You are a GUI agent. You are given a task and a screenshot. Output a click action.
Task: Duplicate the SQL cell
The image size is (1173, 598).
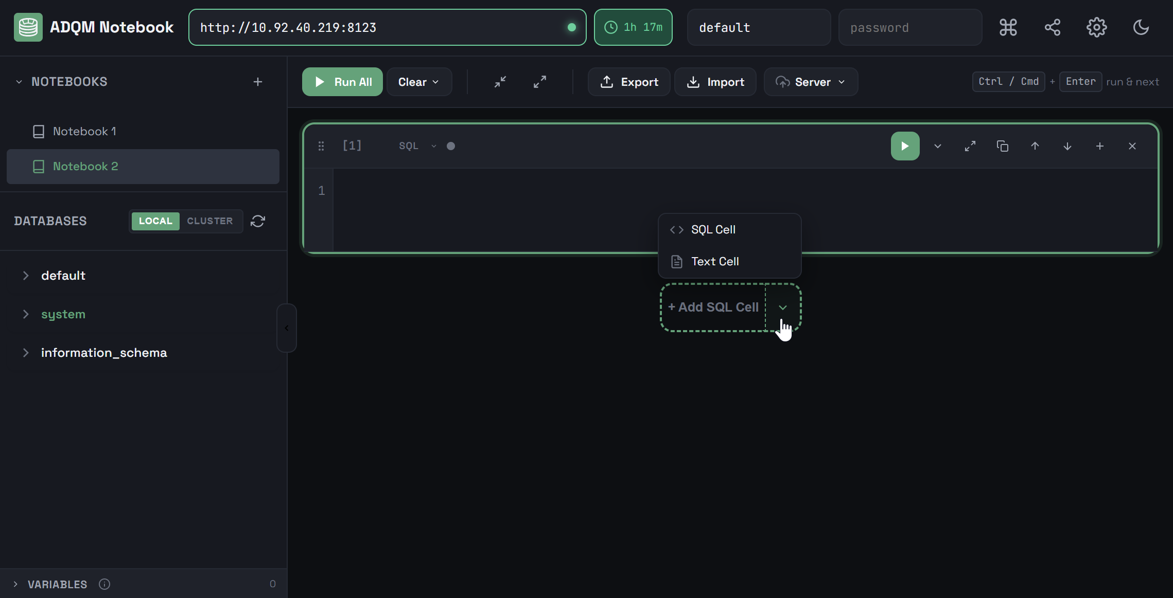click(x=1002, y=146)
